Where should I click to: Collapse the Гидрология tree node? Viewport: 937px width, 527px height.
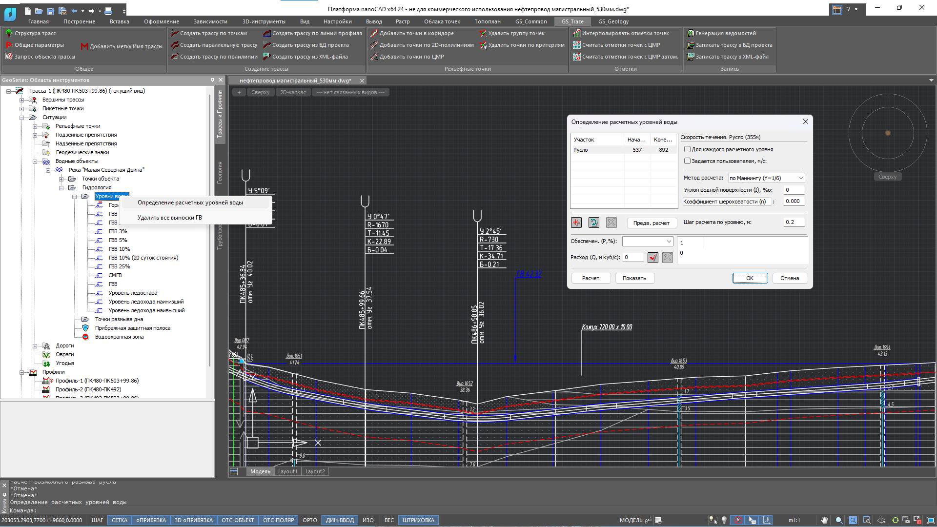coord(61,187)
